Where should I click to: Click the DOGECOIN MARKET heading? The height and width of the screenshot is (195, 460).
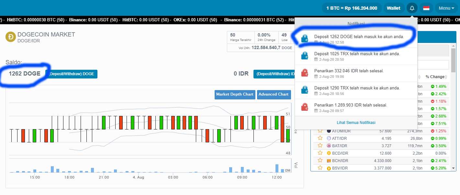[x=46, y=35]
